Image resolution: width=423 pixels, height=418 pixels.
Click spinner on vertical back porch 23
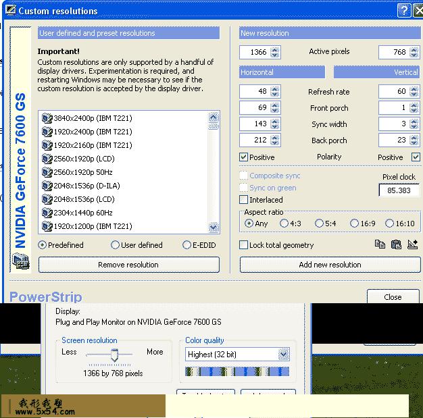tap(414, 140)
